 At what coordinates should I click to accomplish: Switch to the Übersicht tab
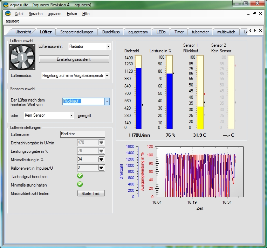point(23,32)
